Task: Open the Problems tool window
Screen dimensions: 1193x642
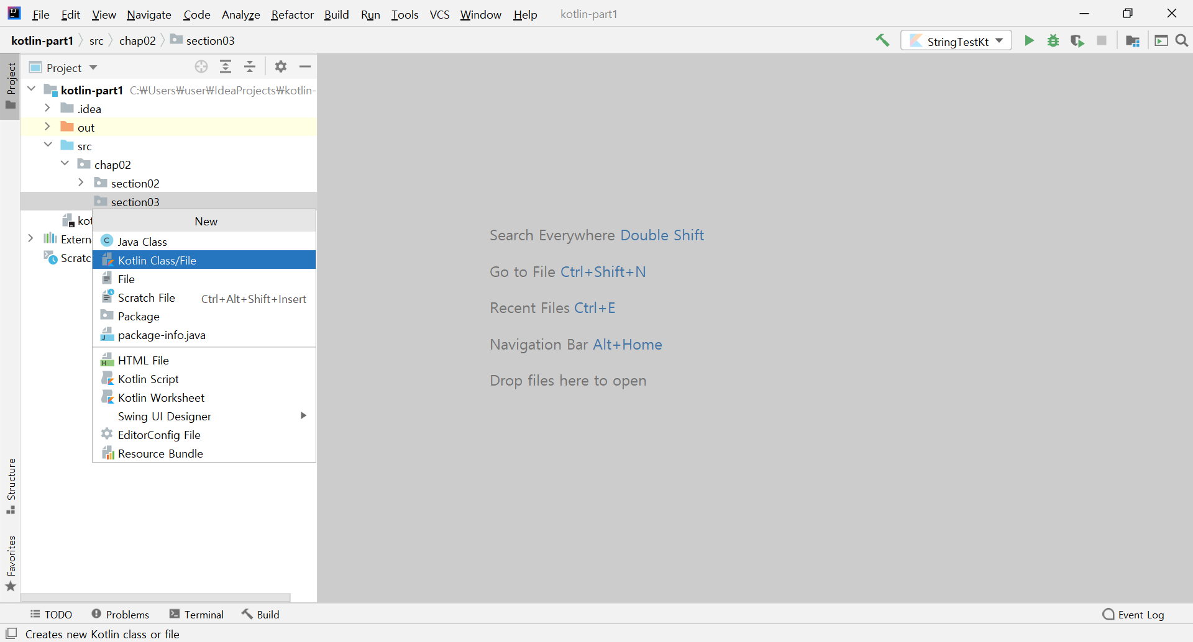Action: pyautogui.click(x=121, y=614)
